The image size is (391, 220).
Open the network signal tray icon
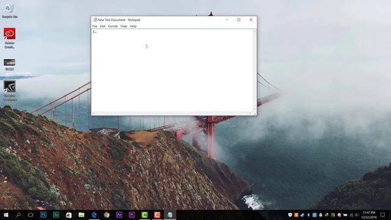click(351, 215)
